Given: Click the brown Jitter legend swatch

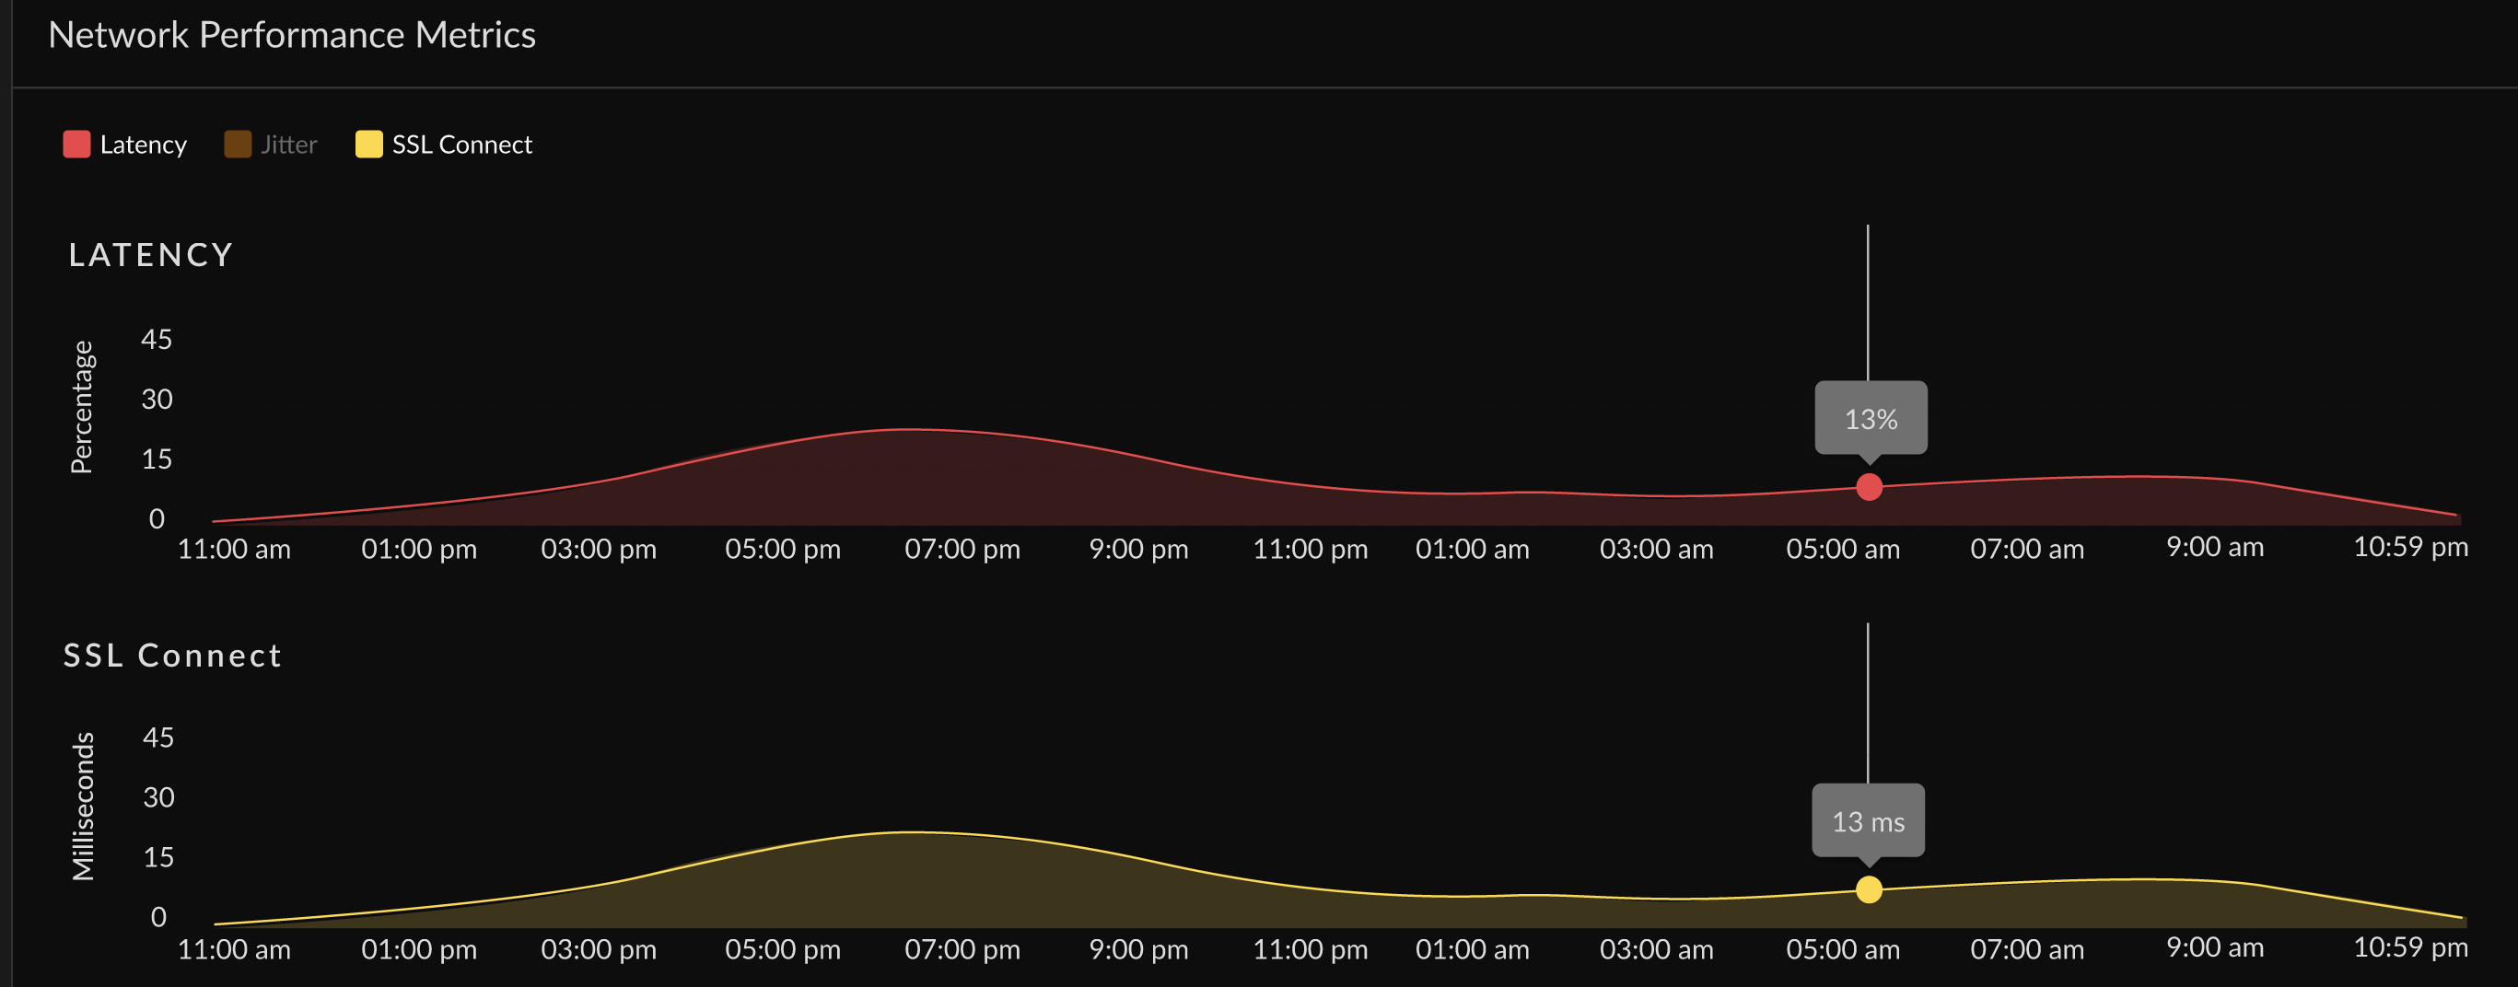Looking at the screenshot, I should pyautogui.click(x=238, y=144).
